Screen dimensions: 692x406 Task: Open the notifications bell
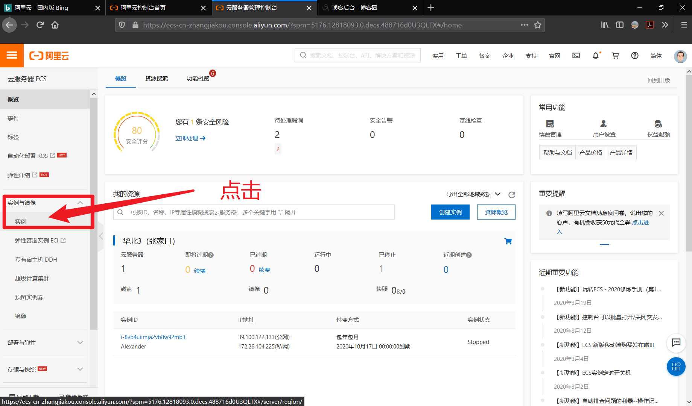[596, 56]
